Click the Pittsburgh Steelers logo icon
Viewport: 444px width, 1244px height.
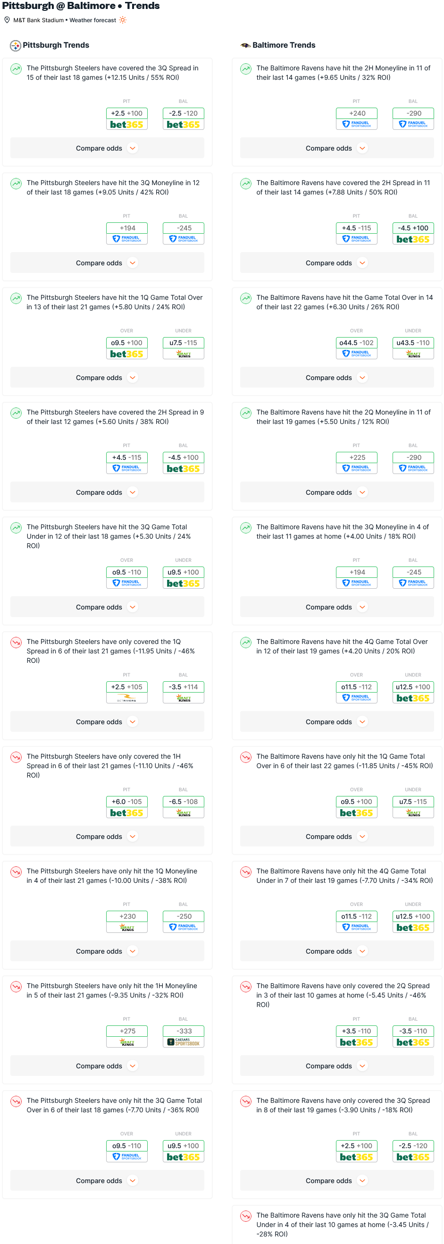(16, 45)
